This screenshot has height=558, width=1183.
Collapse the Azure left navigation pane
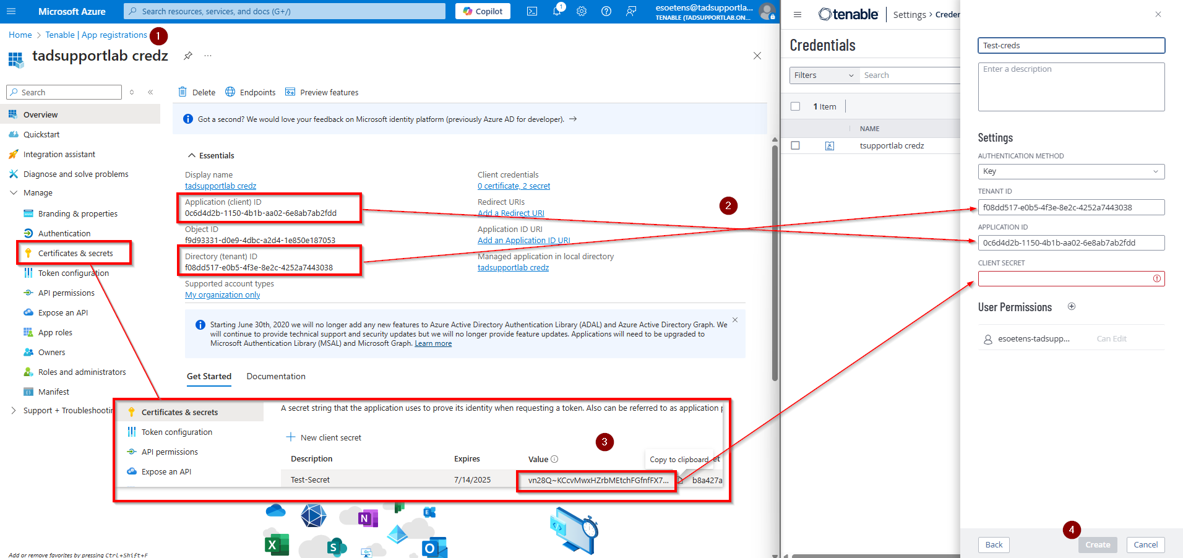[x=150, y=92]
